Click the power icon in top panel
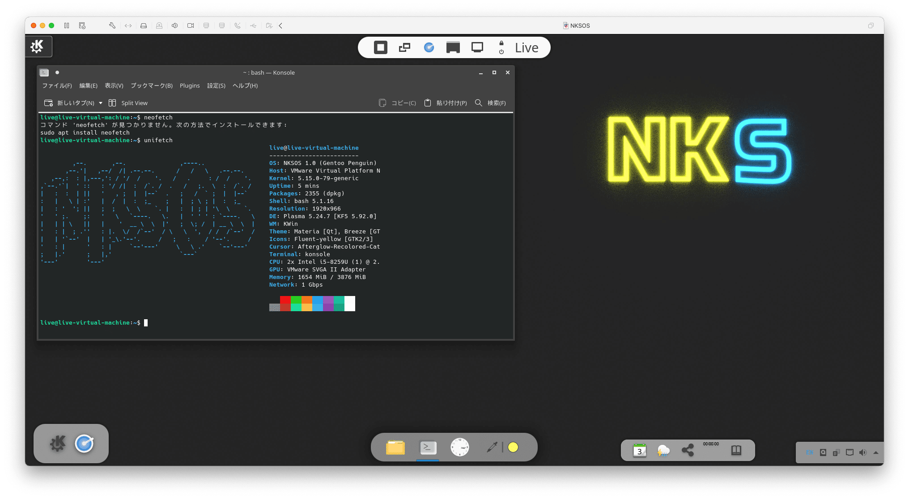Screen dimensions: 909x499 click(501, 52)
